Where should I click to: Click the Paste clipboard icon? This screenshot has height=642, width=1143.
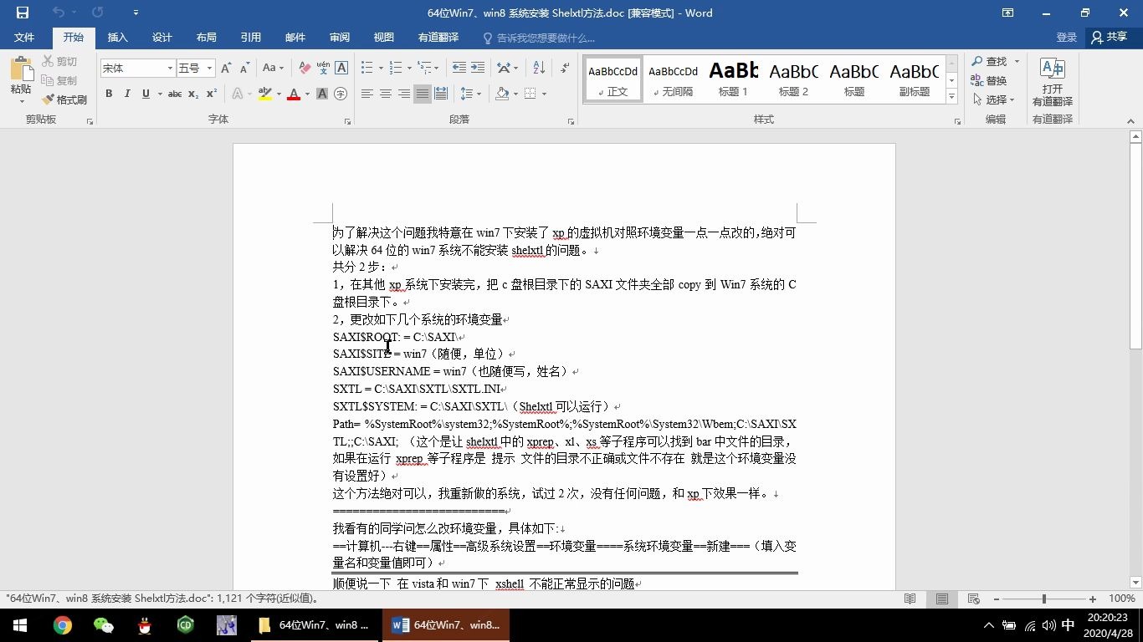(x=21, y=69)
